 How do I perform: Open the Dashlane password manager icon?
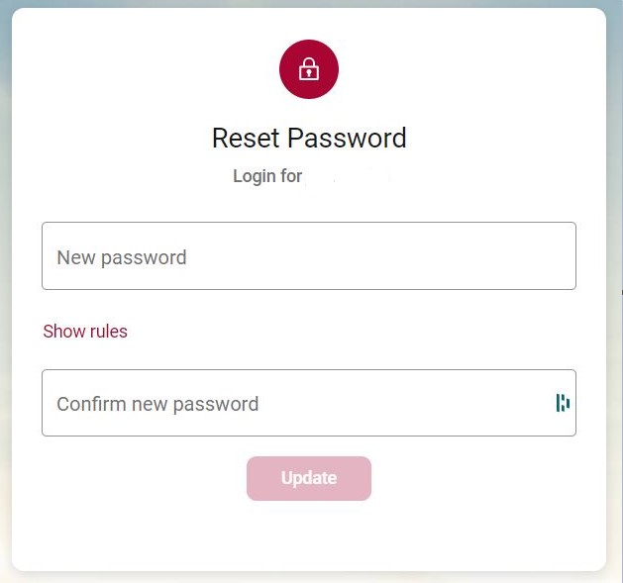(x=563, y=403)
